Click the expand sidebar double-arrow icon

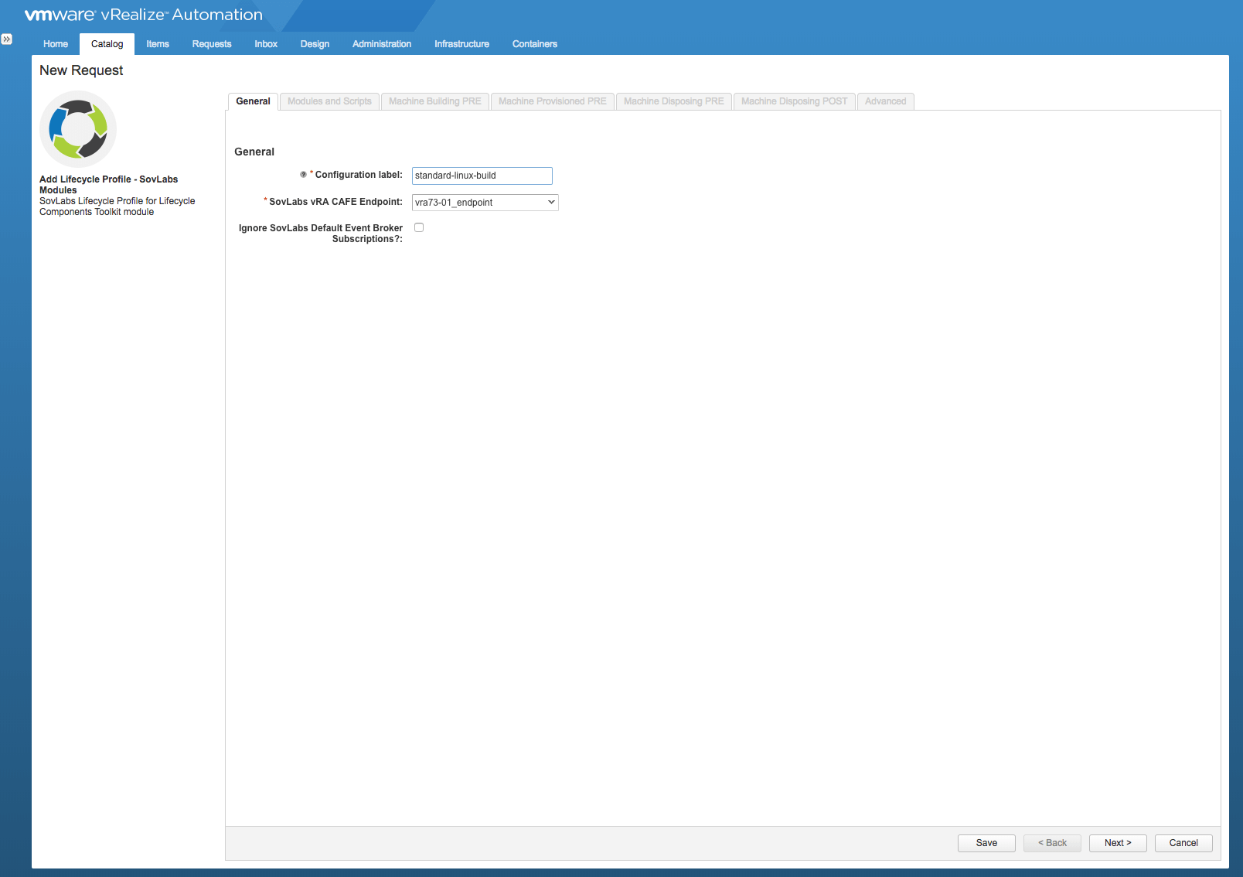pos(7,39)
